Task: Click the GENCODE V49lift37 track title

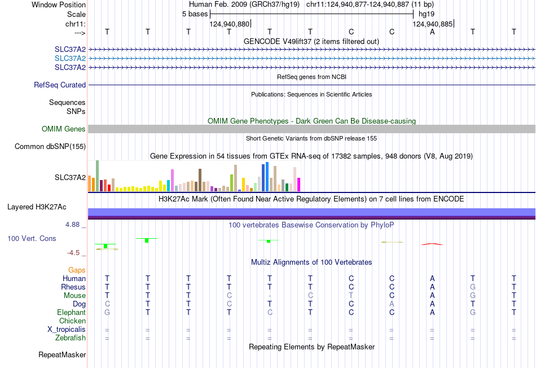Action: [311, 41]
